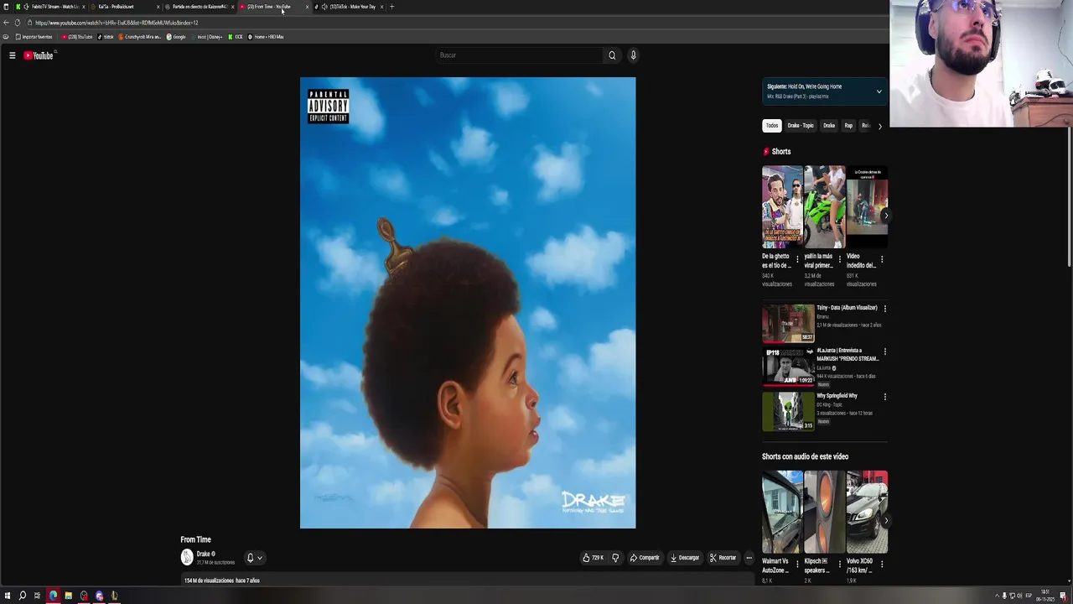Image resolution: width=1073 pixels, height=604 pixels.
Task: Start voice search with microphone icon
Action: 633,55
